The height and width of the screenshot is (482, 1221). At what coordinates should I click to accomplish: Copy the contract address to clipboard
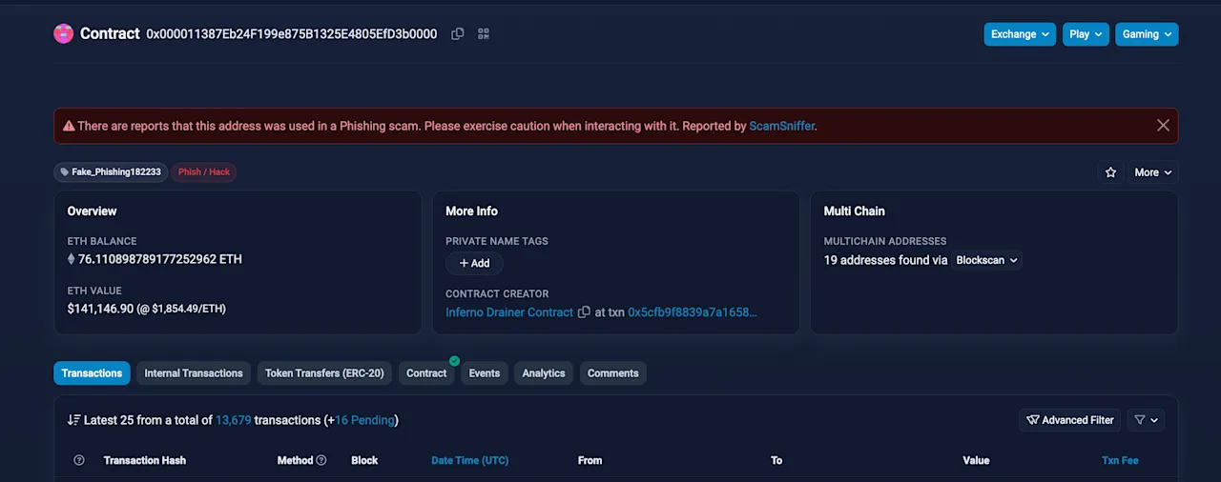tap(458, 33)
